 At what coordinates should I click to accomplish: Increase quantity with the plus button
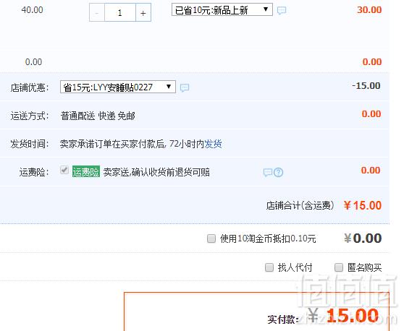[143, 13]
